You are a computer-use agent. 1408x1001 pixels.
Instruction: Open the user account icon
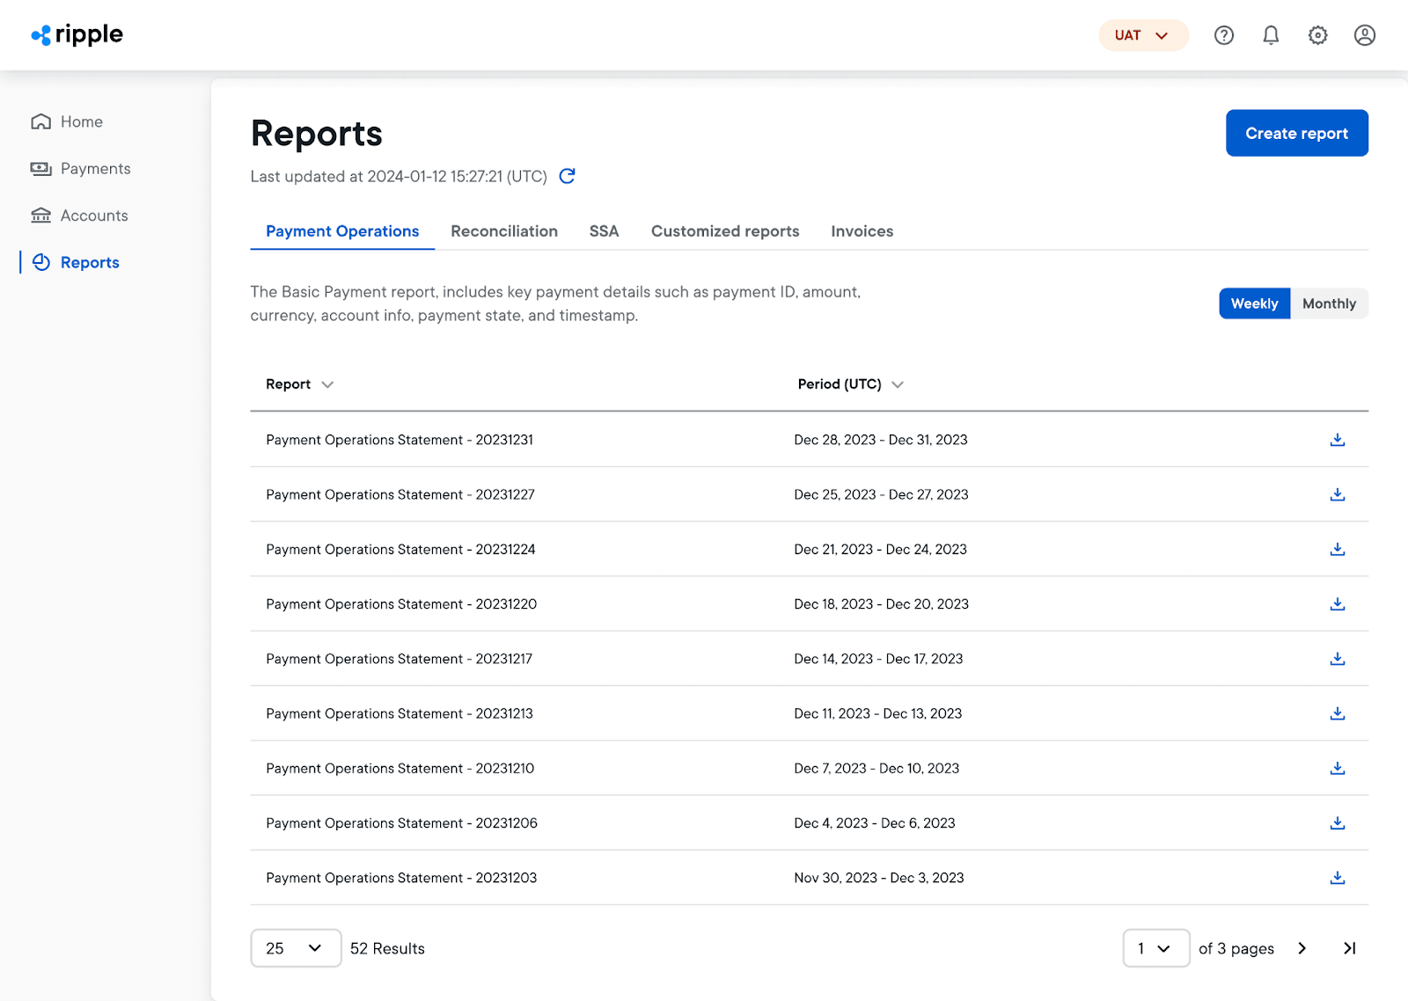1365,35
